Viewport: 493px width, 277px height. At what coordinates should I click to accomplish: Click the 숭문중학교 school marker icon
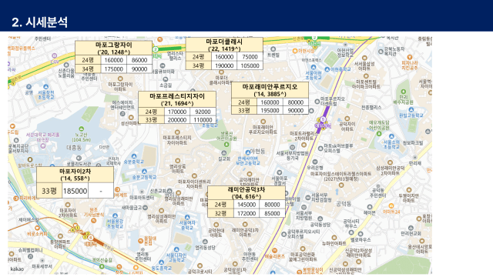(134, 156)
